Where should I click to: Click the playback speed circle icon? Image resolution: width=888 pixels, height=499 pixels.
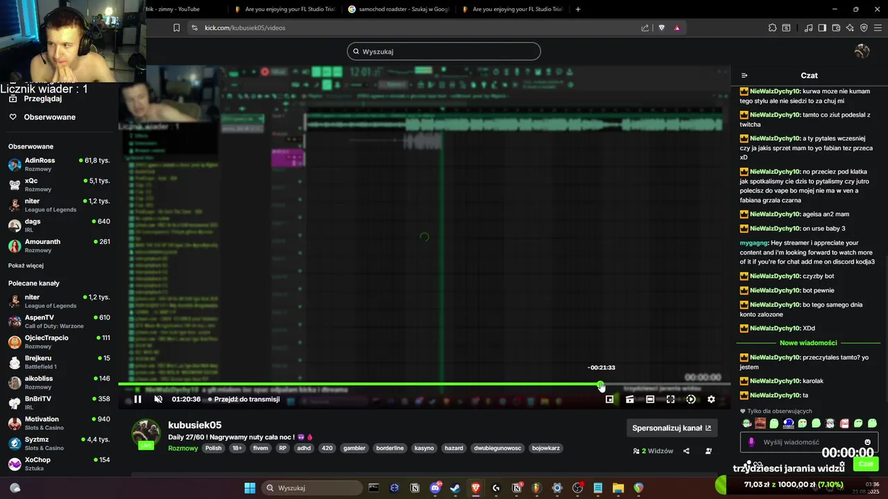[691, 399]
